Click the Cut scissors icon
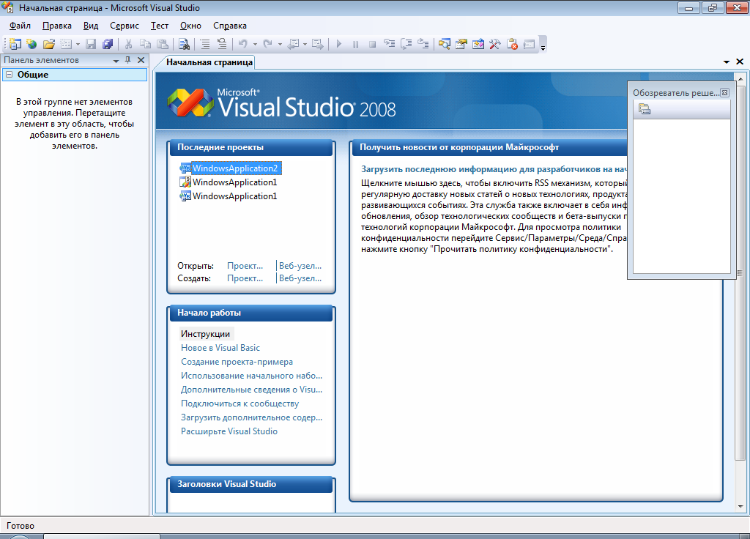750x539 pixels. 128,44
